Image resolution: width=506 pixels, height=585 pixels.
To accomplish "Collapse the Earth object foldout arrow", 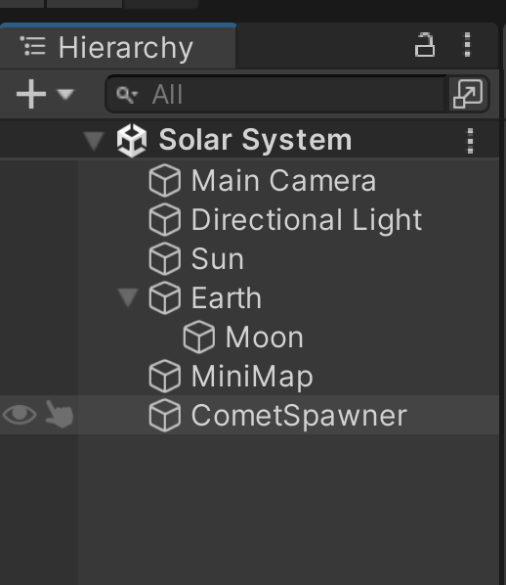I will pyautogui.click(x=128, y=298).
